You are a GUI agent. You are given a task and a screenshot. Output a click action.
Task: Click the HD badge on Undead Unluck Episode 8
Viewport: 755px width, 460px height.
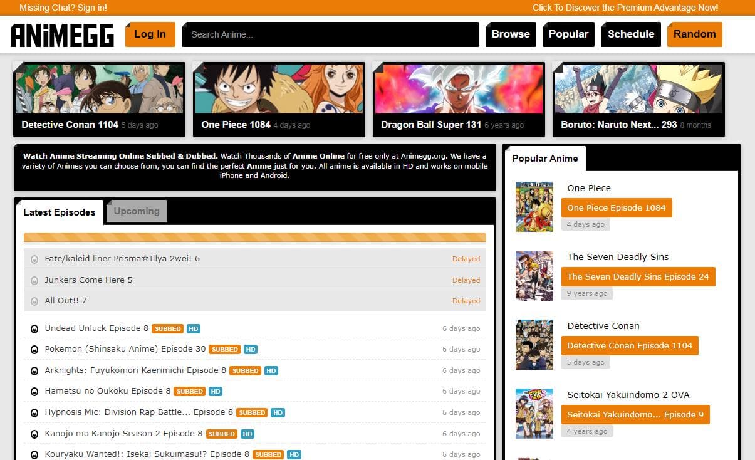[194, 328]
